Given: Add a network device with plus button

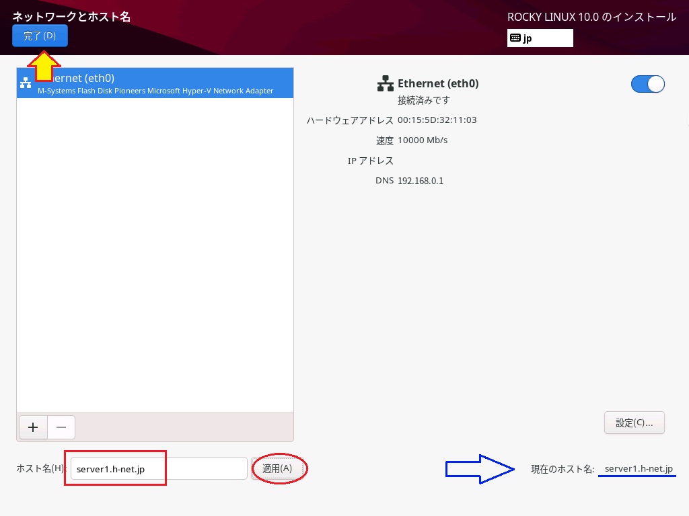Looking at the screenshot, I should 32,427.
